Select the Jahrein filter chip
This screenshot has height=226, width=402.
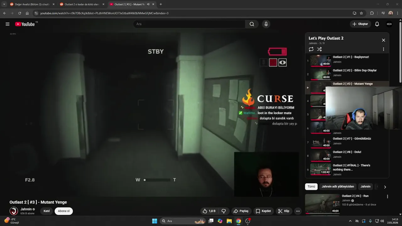[365, 186]
